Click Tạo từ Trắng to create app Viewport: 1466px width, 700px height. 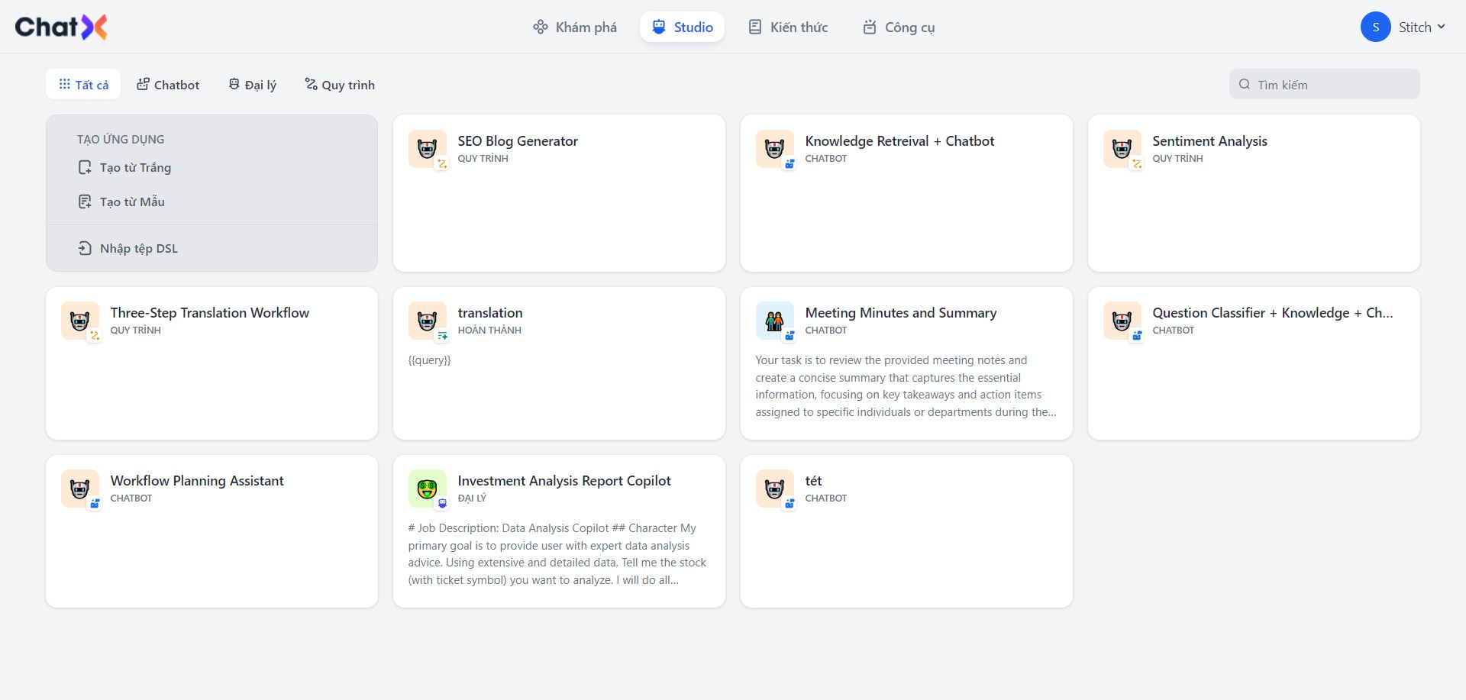pyautogui.click(x=135, y=168)
